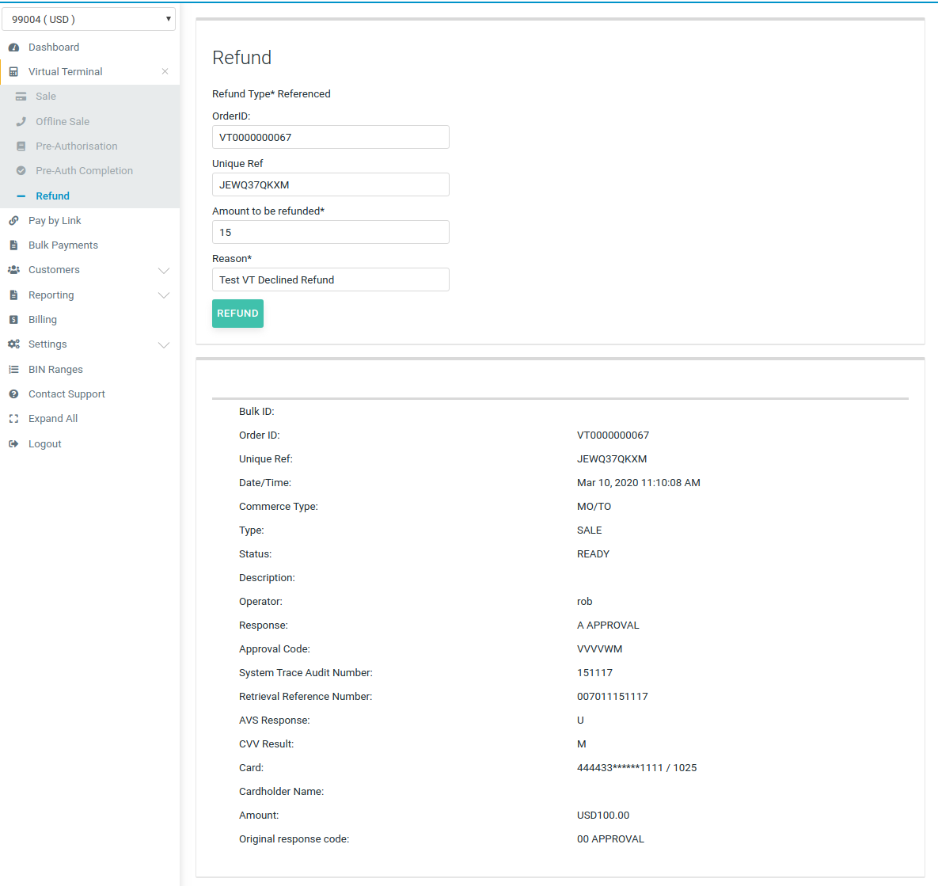The height and width of the screenshot is (886, 938).
Task: Open the Sale menu item
Action: pos(46,97)
